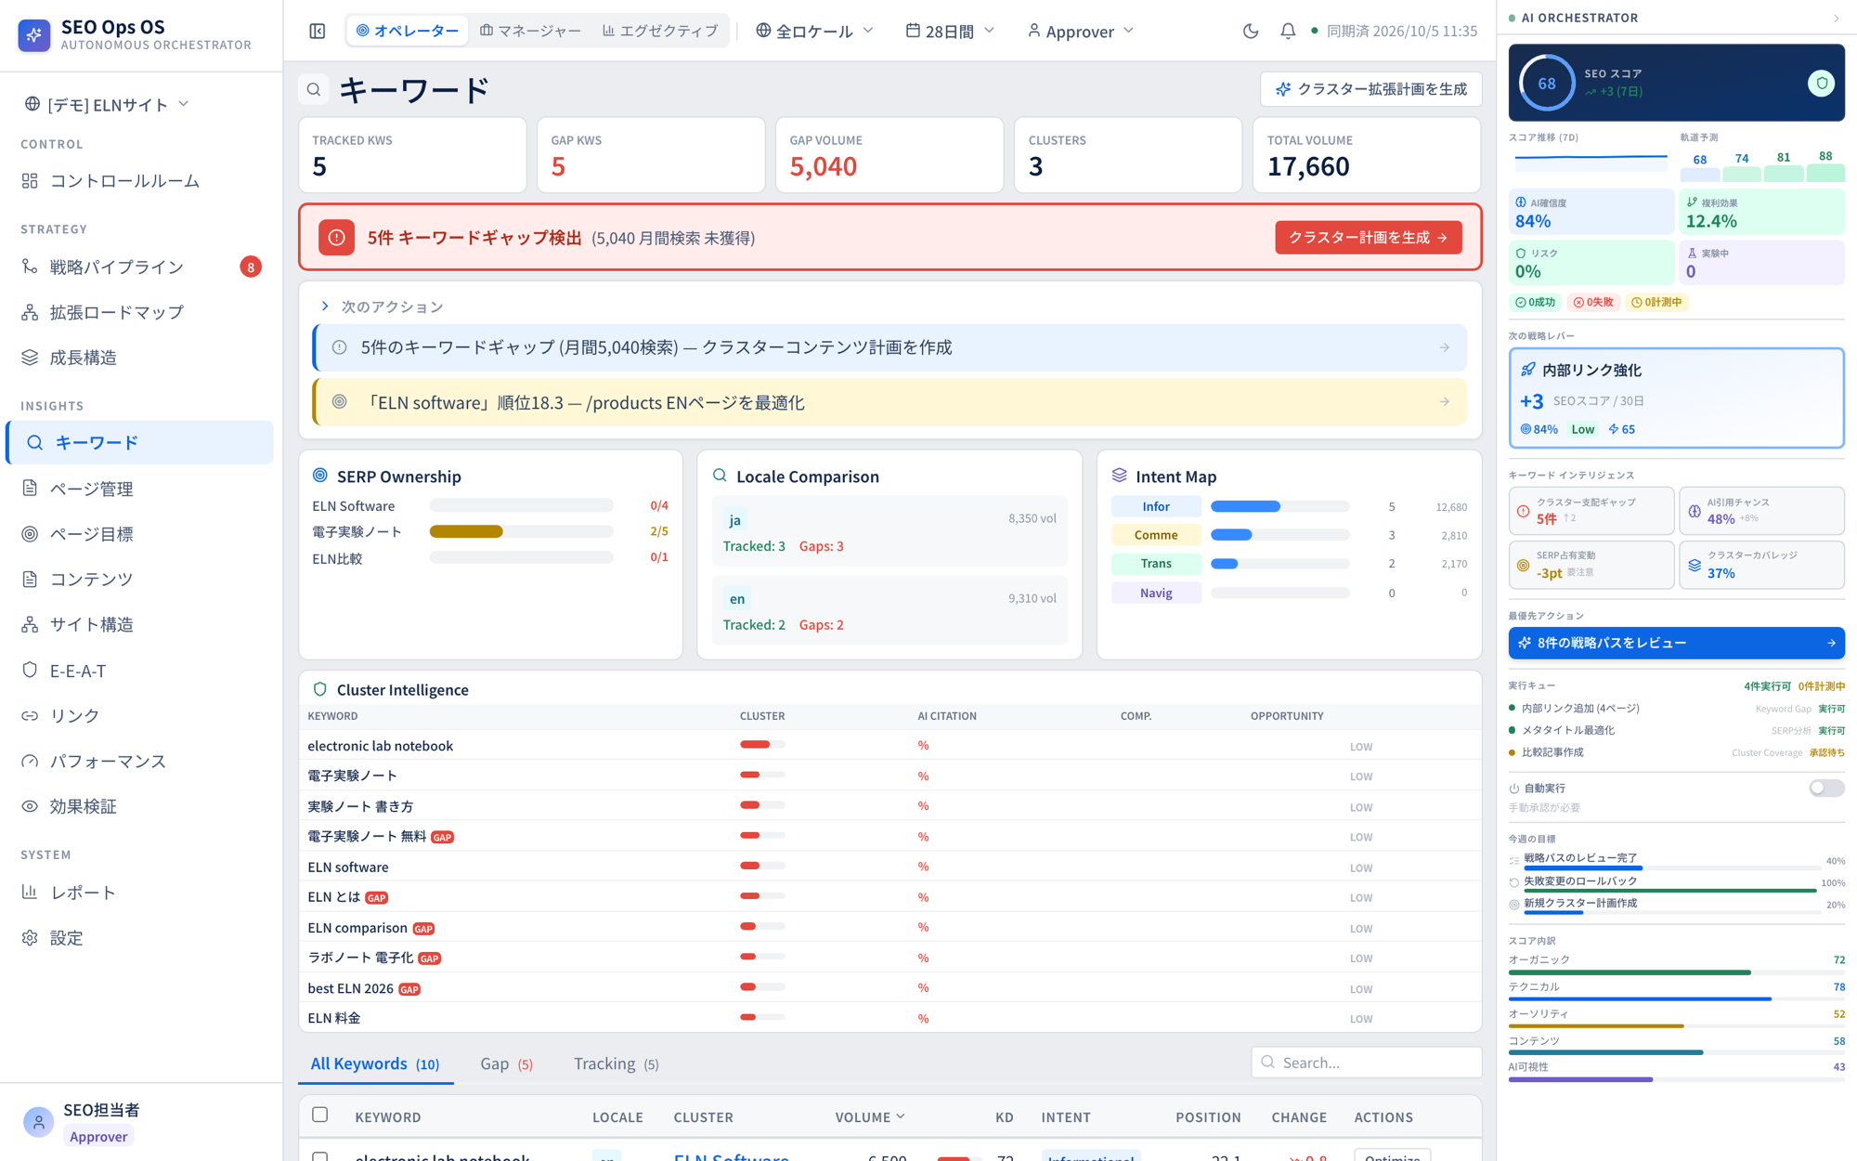Open 成長構造 in the sidebar
The width and height of the screenshot is (1857, 1161).
pyautogui.click(x=139, y=358)
